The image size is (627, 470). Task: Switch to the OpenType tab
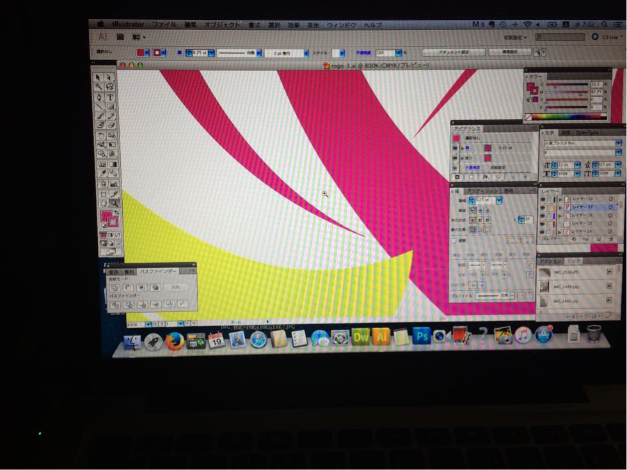587,133
